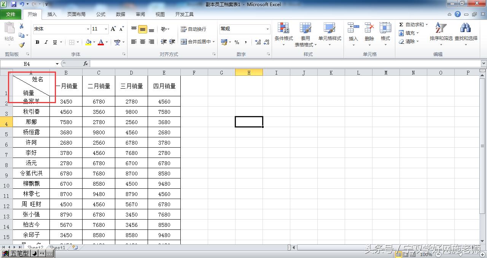Toggle 自动换行 (Wrap Text)

coord(193,29)
